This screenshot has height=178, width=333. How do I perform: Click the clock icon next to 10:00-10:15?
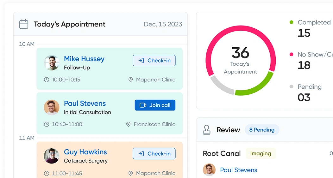coord(47,80)
